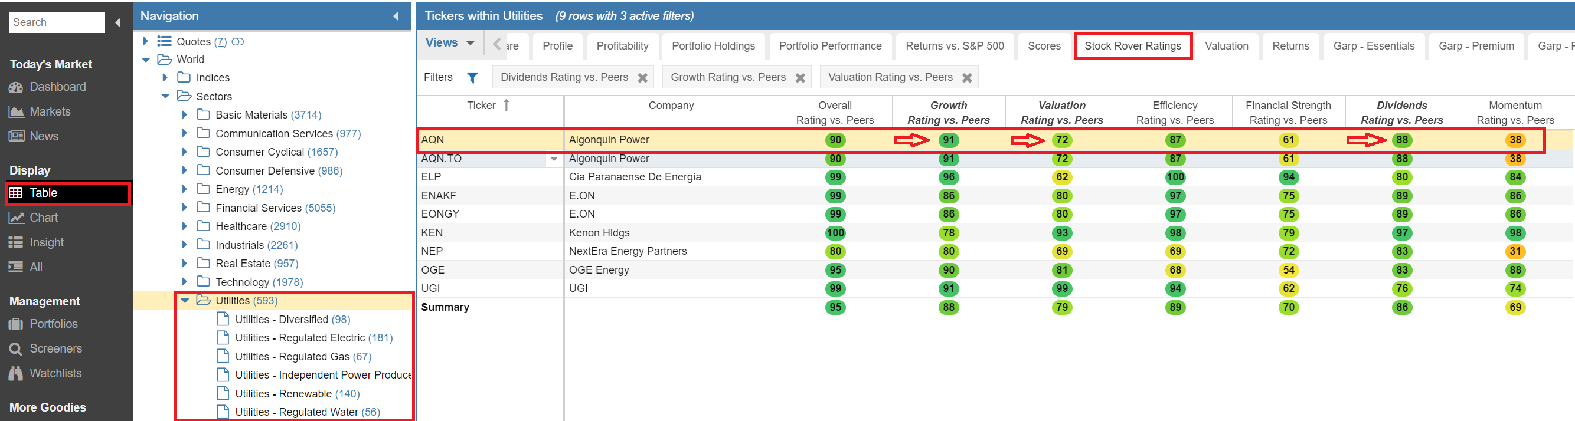1575x421 pixels.
Task: Expand the Energy sector folder
Action: click(185, 189)
